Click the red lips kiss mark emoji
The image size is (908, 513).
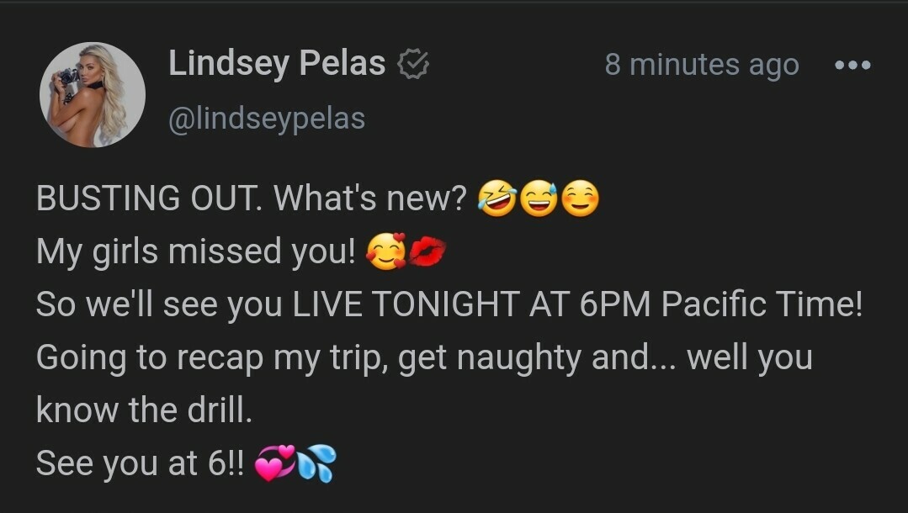pyautogui.click(x=427, y=251)
